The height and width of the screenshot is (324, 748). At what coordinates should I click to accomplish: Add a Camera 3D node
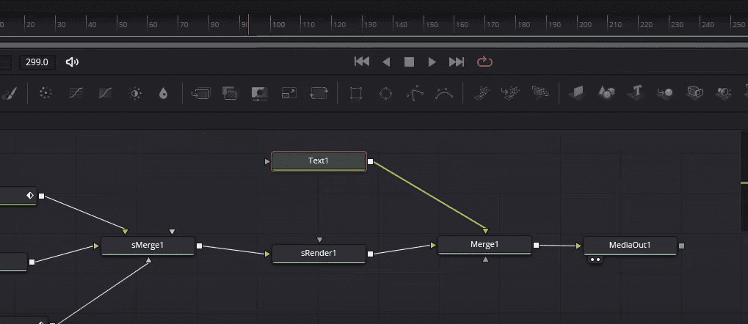click(x=695, y=92)
